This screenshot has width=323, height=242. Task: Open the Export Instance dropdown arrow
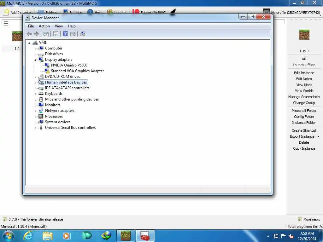point(318,136)
